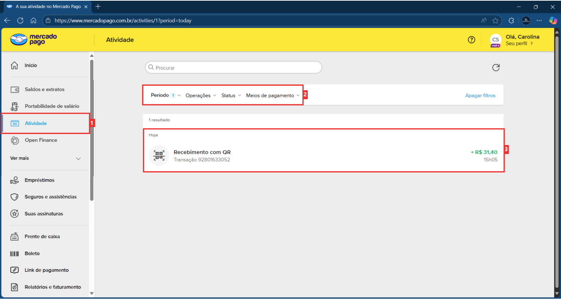
Task: Click the Boleto barcode icon
Action: (x=15, y=254)
